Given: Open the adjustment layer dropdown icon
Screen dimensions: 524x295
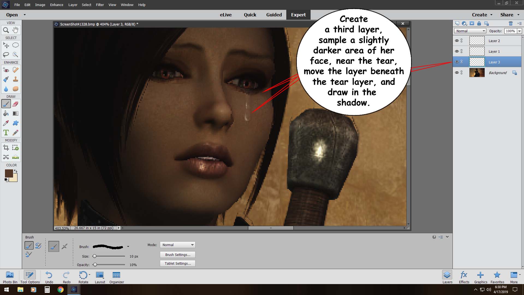Looking at the screenshot, I should [x=464, y=23].
